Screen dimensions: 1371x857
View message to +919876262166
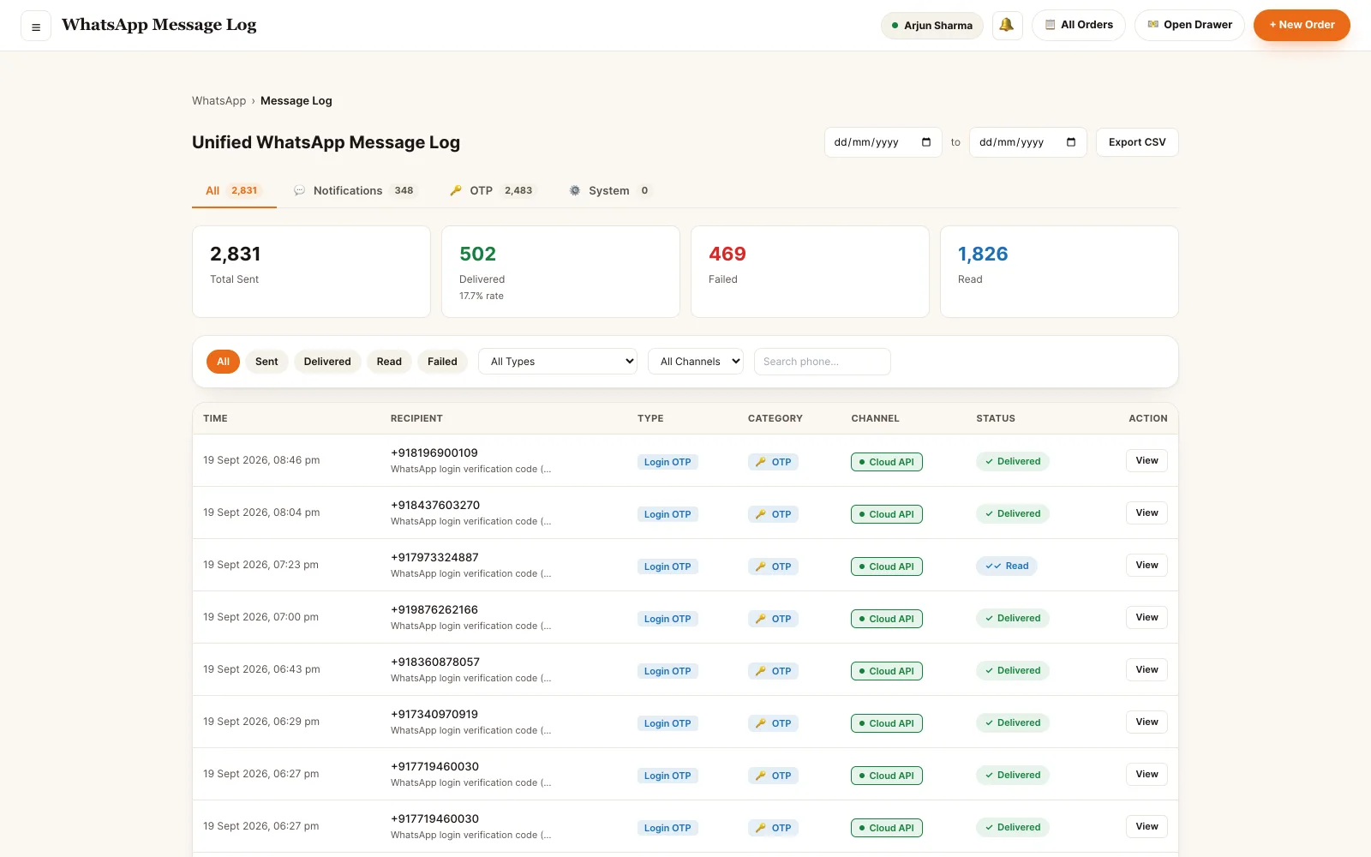pyautogui.click(x=1146, y=617)
